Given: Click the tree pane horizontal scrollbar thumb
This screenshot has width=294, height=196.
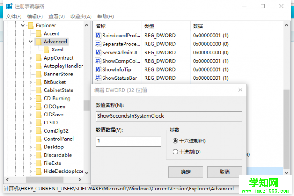Looking at the screenshot, I should 45,180.
